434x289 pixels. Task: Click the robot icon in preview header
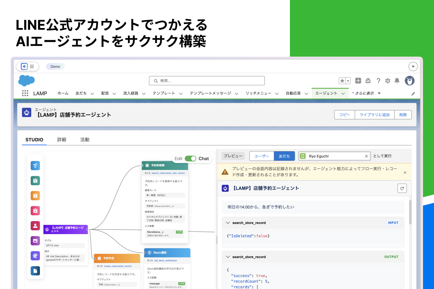click(225, 188)
